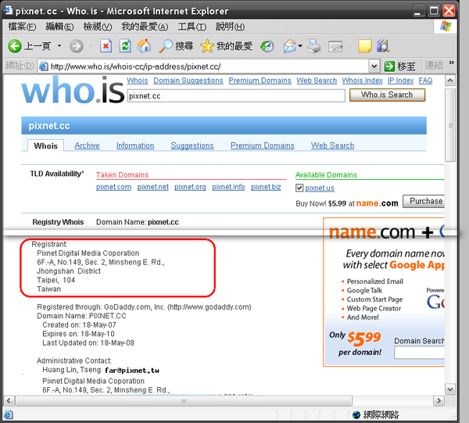Screen dimensions: 469x423
Task: Open the Domain Suggestions link
Action: tap(188, 81)
